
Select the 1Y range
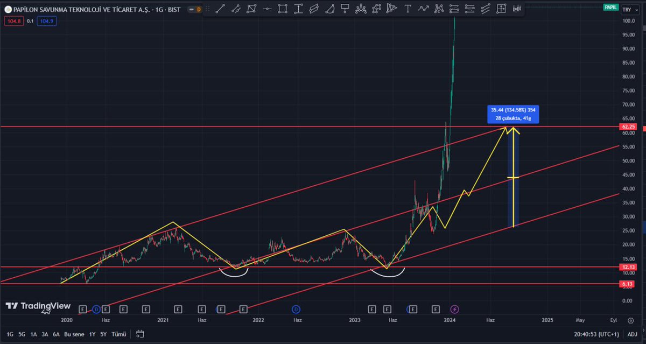click(x=92, y=334)
